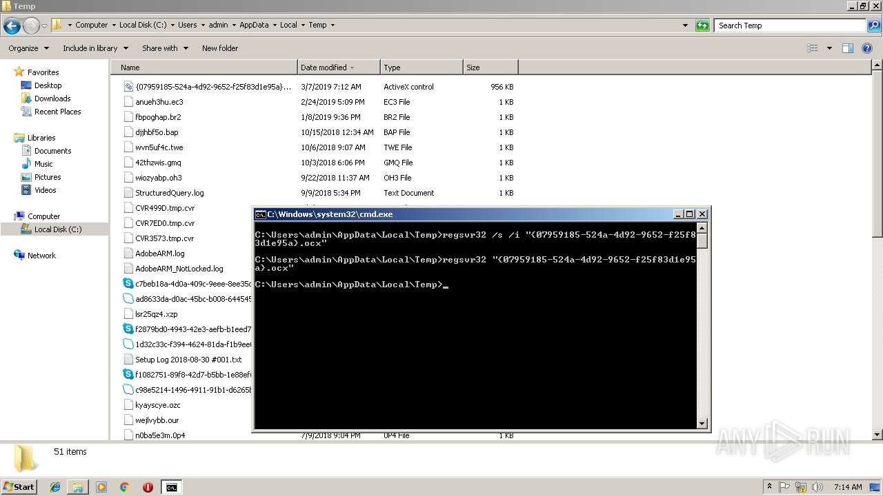883x496 pixels.
Task: Click taskbar clock 7:14 AM
Action: tap(847, 487)
